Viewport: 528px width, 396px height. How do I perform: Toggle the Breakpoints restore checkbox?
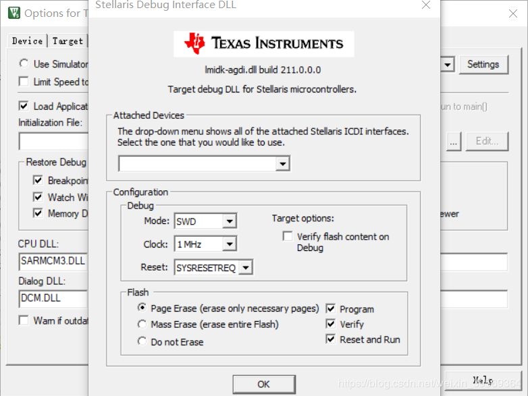38,180
